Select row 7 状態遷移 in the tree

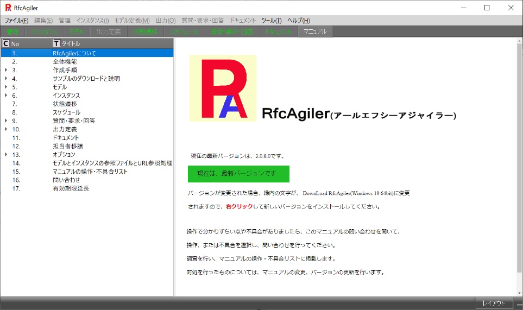click(87, 104)
